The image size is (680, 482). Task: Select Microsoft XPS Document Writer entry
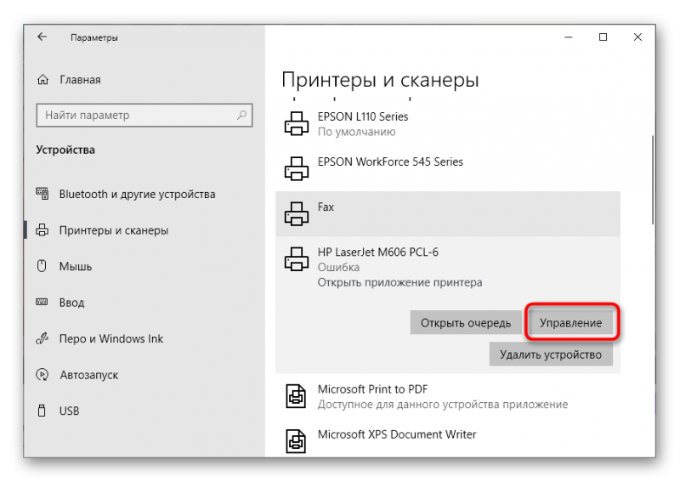[x=448, y=438]
